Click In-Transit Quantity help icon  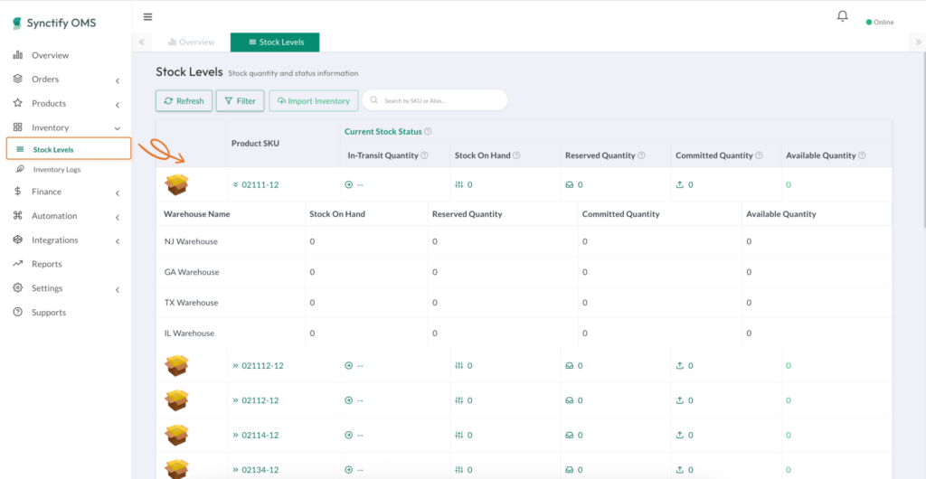point(424,155)
